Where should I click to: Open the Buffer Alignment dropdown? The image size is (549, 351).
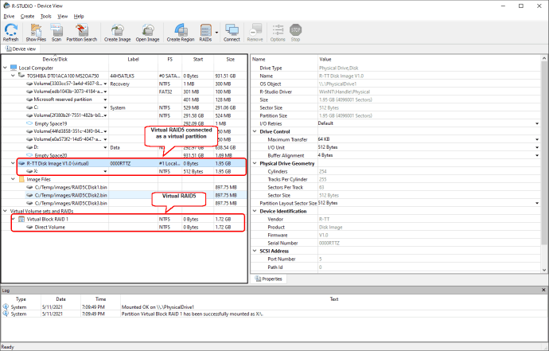pos(537,155)
